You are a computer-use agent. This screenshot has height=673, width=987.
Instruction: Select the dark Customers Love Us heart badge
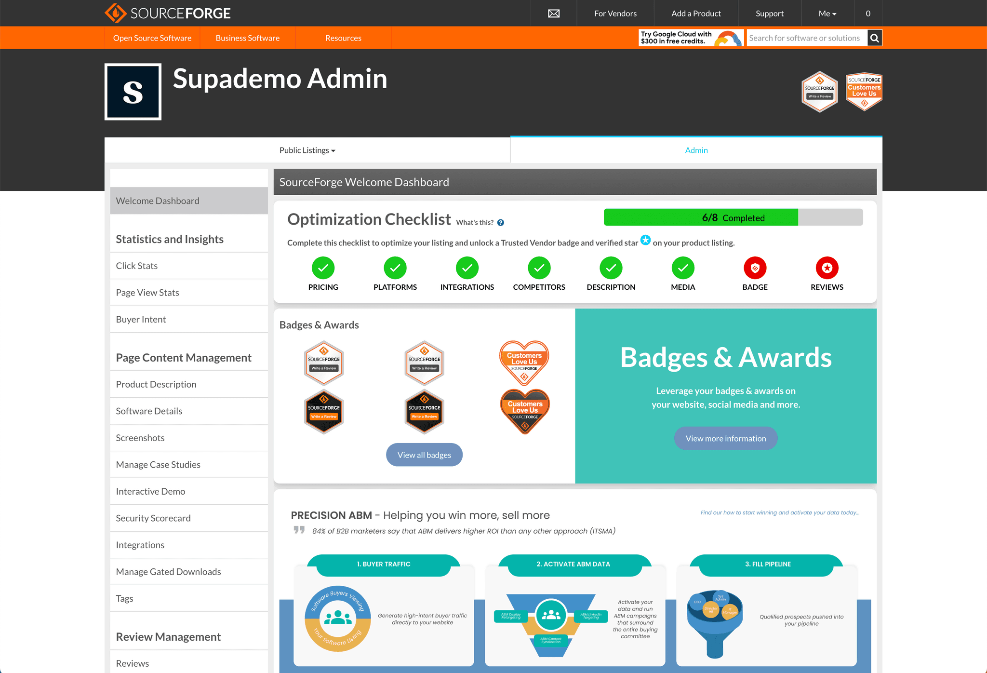point(525,411)
